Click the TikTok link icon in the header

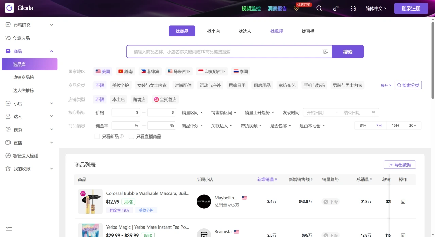(336, 8)
